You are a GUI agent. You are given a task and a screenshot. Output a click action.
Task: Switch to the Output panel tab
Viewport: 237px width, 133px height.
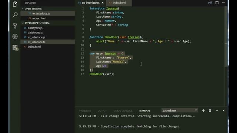point(102,111)
